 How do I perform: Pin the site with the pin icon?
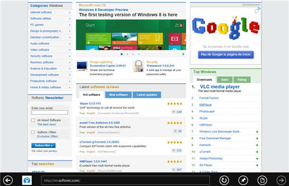pyautogui.click(x=243, y=180)
